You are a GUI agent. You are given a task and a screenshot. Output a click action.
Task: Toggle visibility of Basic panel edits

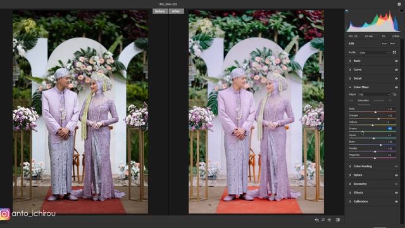click(396, 61)
